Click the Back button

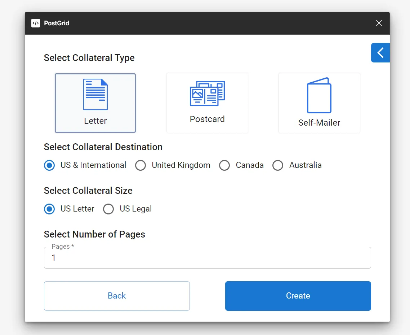pyautogui.click(x=117, y=296)
